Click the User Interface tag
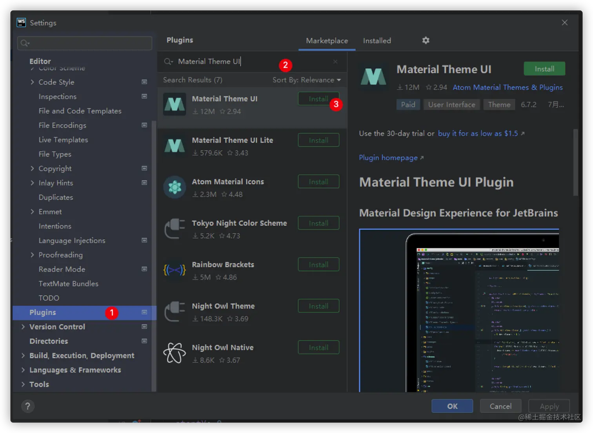 point(451,105)
